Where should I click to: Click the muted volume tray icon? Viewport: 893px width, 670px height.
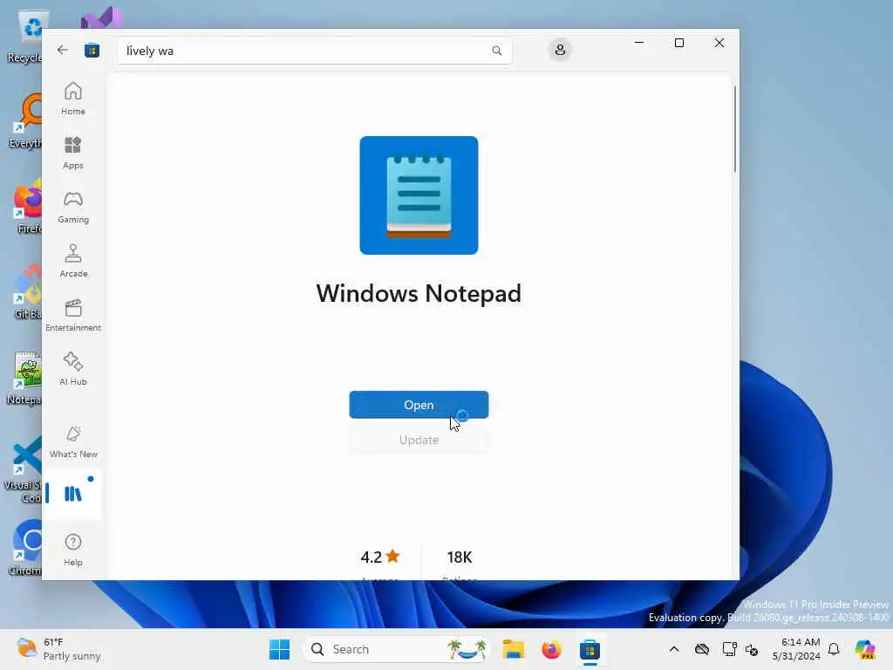tap(751, 649)
